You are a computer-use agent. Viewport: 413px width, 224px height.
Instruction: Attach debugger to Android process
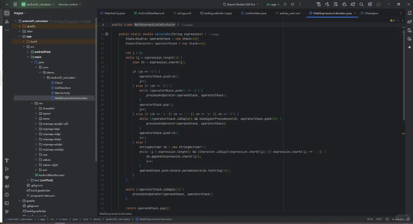tap(344, 4)
